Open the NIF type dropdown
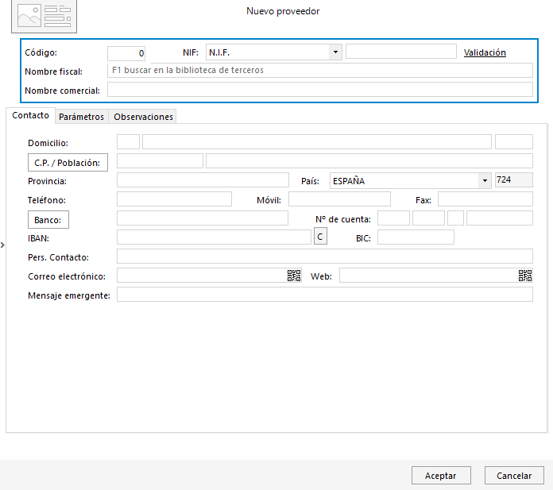Image resolution: width=553 pixels, height=490 pixels. click(x=335, y=52)
